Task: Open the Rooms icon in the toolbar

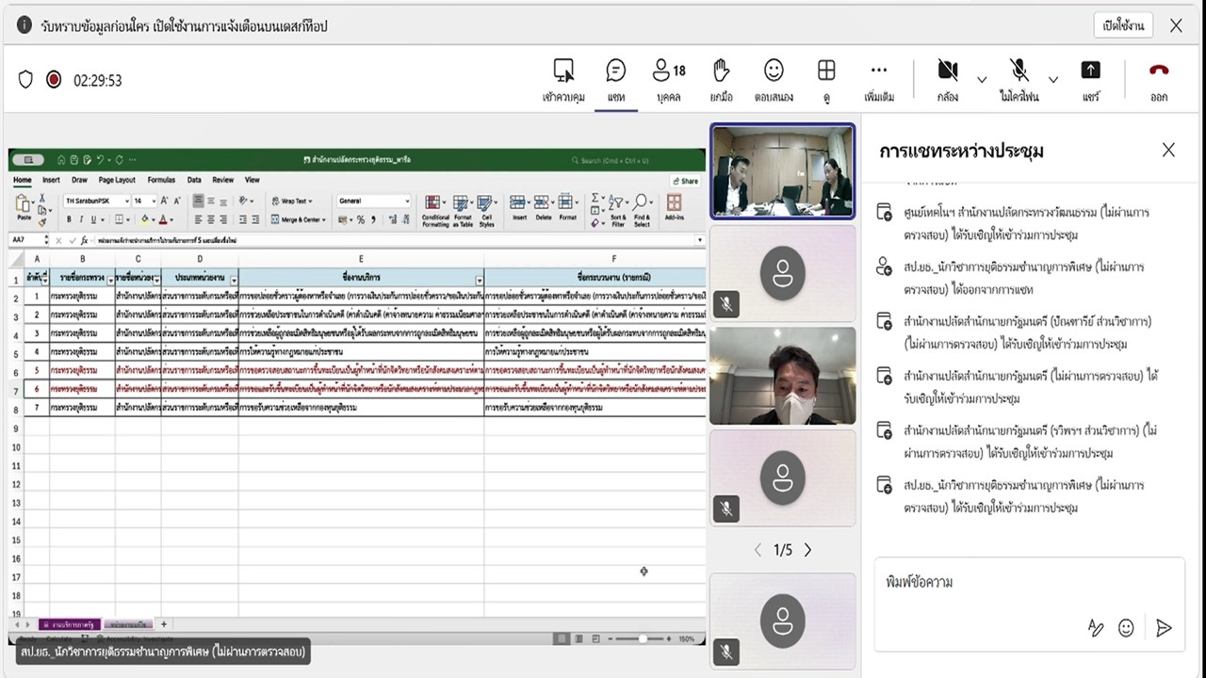Action: tap(563, 79)
